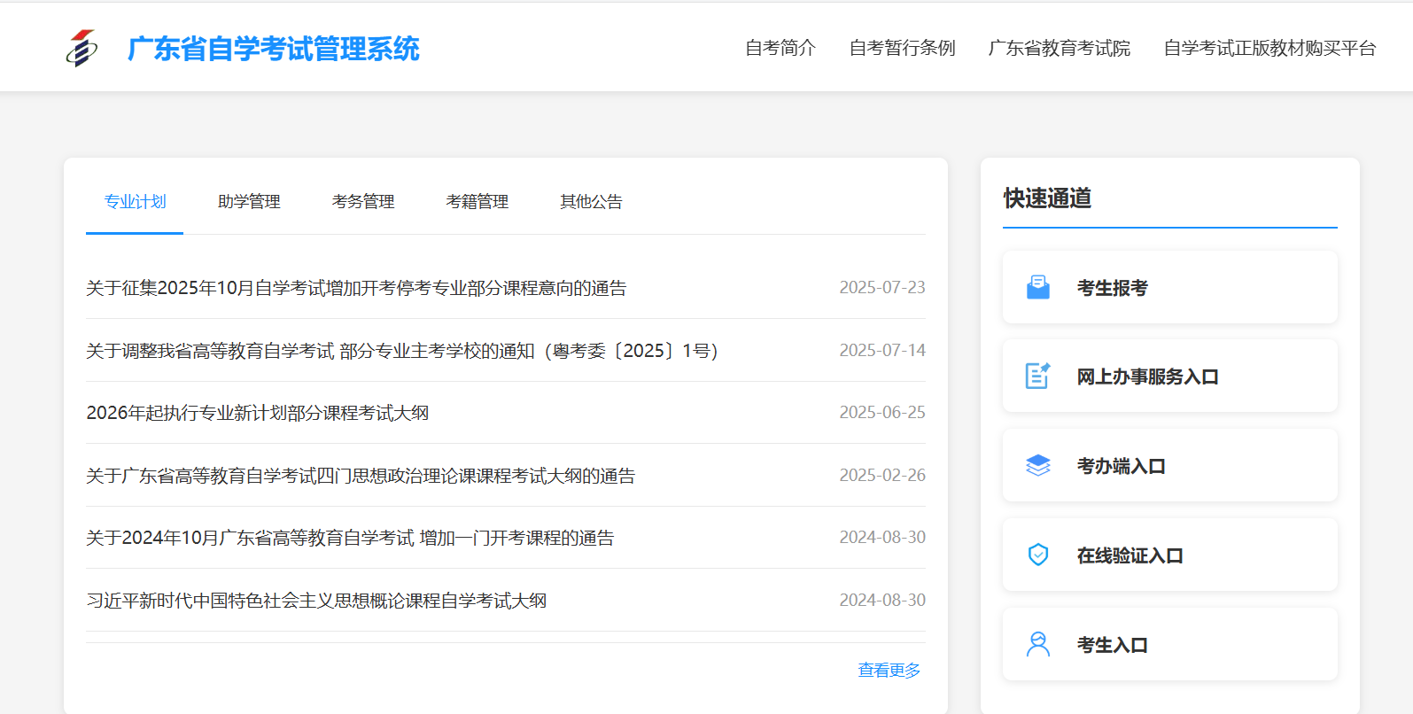Click the 考办端入口 layers icon

(1037, 466)
